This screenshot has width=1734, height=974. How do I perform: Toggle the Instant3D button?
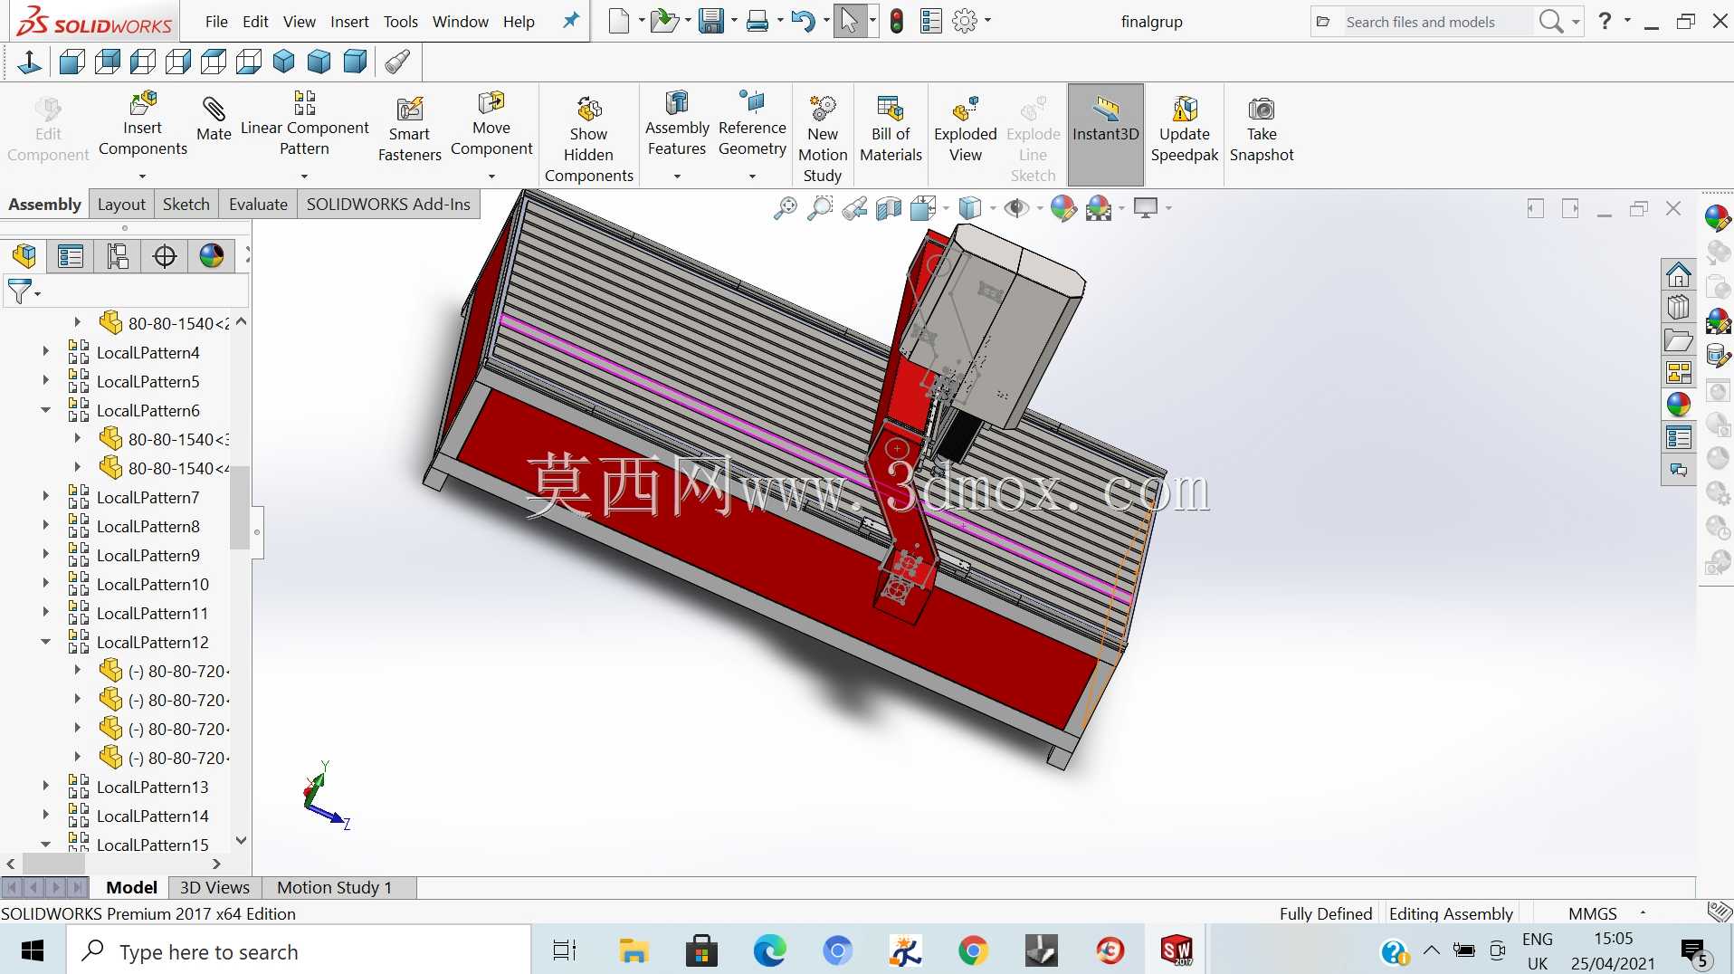[1105, 133]
